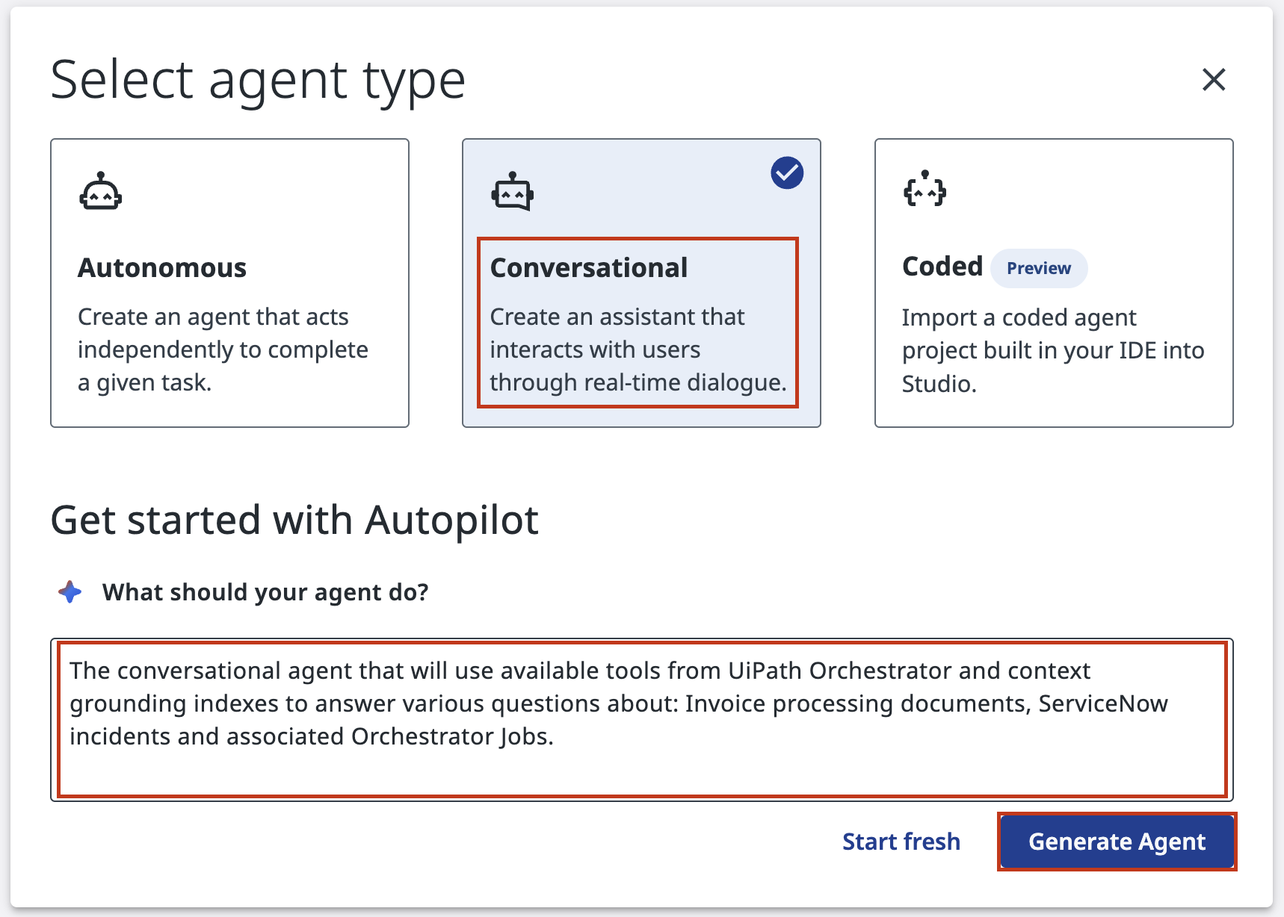This screenshot has height=917, width=1284.
Task: Click the Autopilot sparkle icon
Action: 70,592
